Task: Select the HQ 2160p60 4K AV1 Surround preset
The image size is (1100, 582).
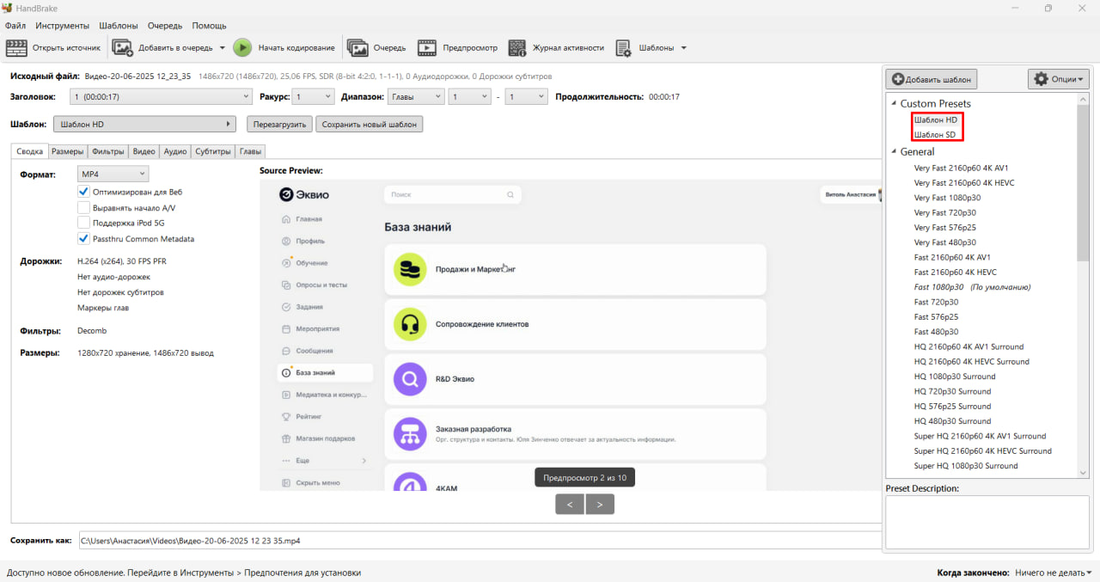Action: click(969, 346)
